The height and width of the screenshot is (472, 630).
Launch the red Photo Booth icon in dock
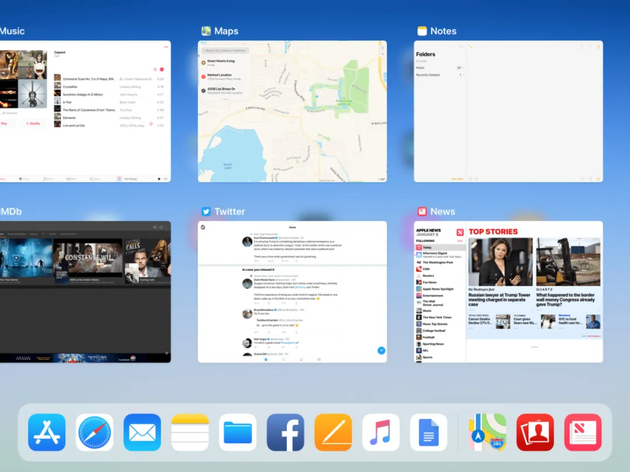tap(535, 432)
